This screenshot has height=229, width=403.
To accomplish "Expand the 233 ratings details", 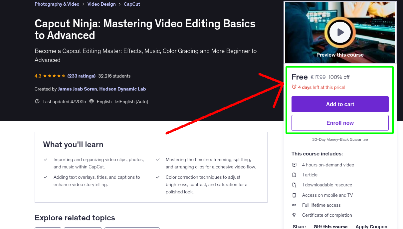I will tap(81, 76).
